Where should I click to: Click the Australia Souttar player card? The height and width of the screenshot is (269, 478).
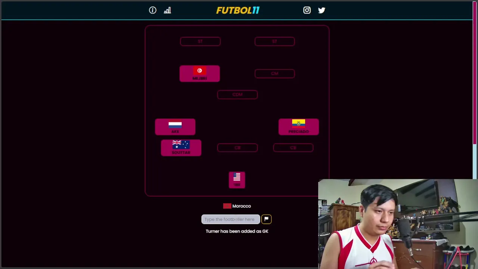[181, 148]
